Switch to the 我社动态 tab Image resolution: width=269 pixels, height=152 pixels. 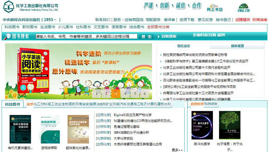(x=184, y=46)
